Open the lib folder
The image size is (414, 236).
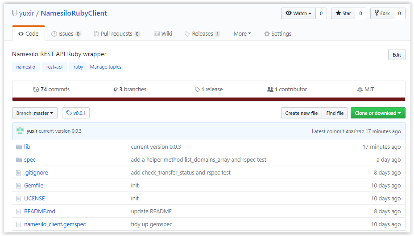[27, 146]
